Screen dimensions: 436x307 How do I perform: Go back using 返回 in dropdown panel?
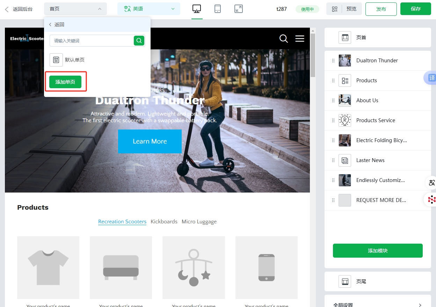point(57,25)
